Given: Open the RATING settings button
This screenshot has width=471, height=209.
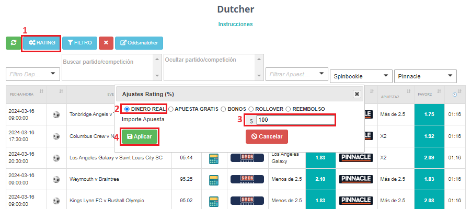Looking at the screenshot, I should (x=42, y=43).
